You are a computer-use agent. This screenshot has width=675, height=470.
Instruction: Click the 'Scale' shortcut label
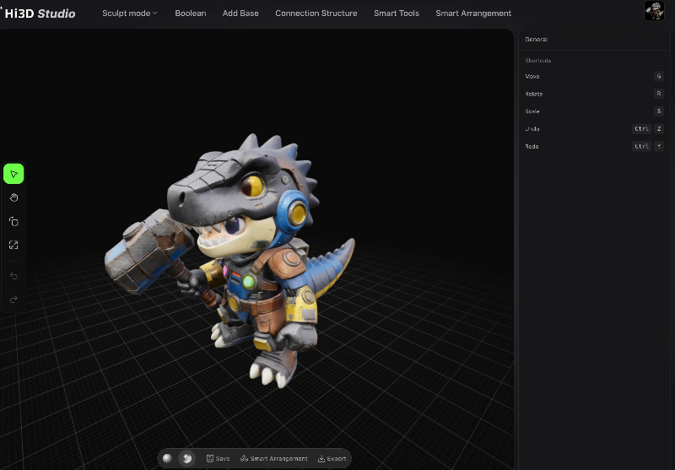coord(532,111)
